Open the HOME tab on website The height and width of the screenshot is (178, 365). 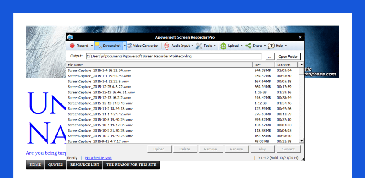(35, 165)
